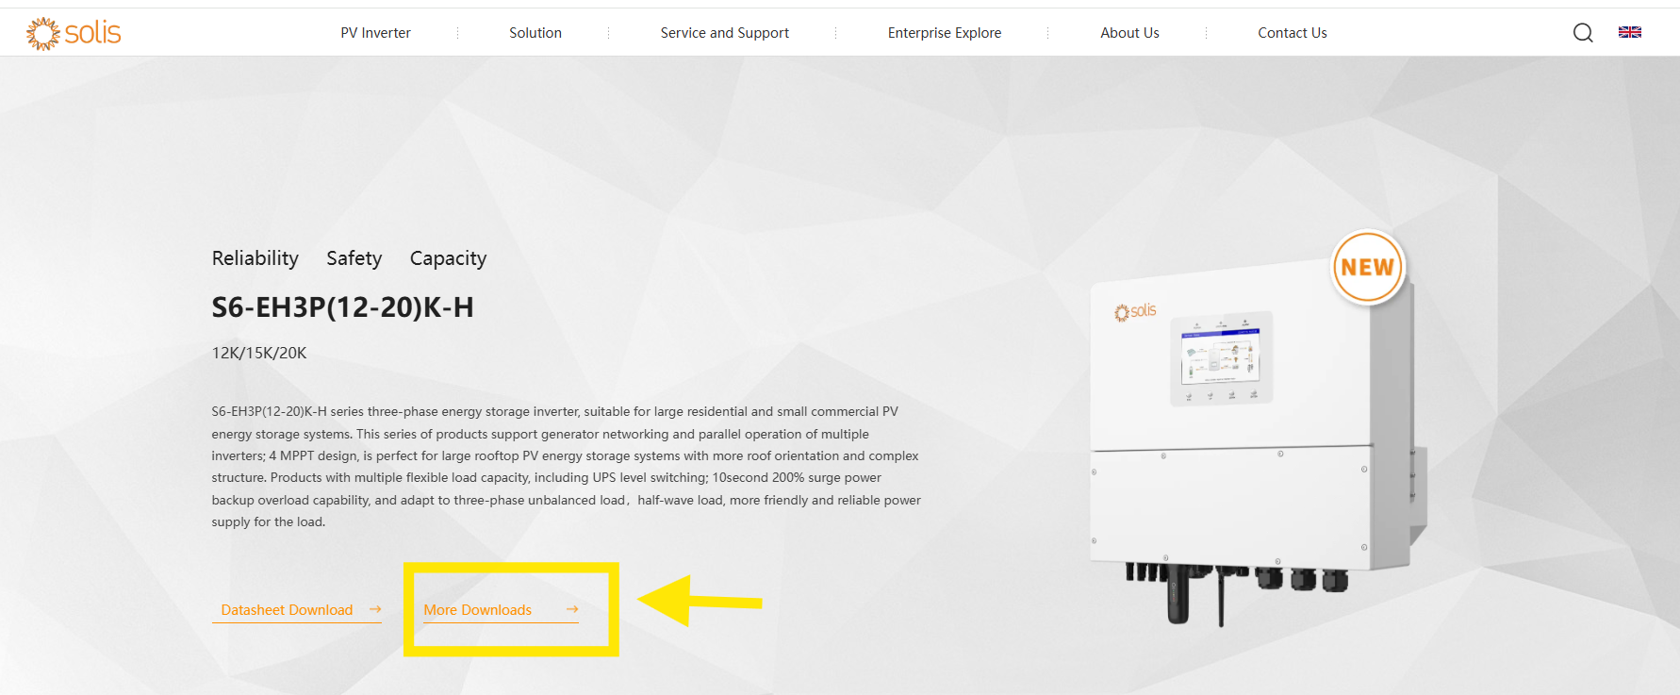
Task: Open the Service and Support menu
Action: point(724,33)
